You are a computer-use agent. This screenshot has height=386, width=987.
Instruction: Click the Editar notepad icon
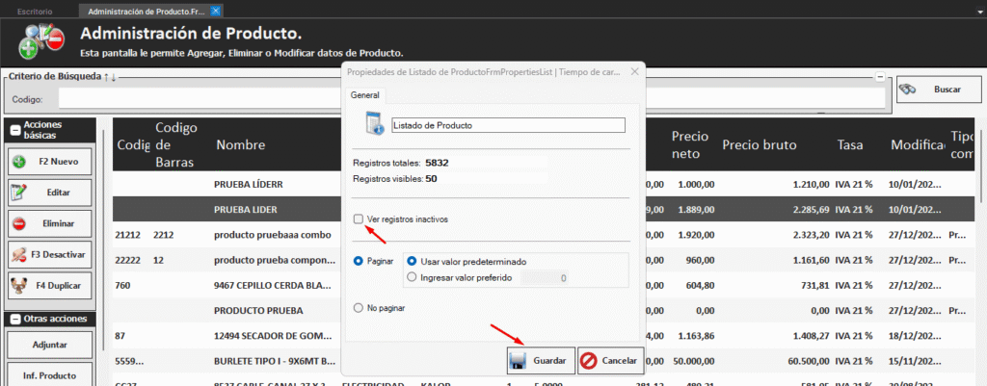click(x=19, y=193)
